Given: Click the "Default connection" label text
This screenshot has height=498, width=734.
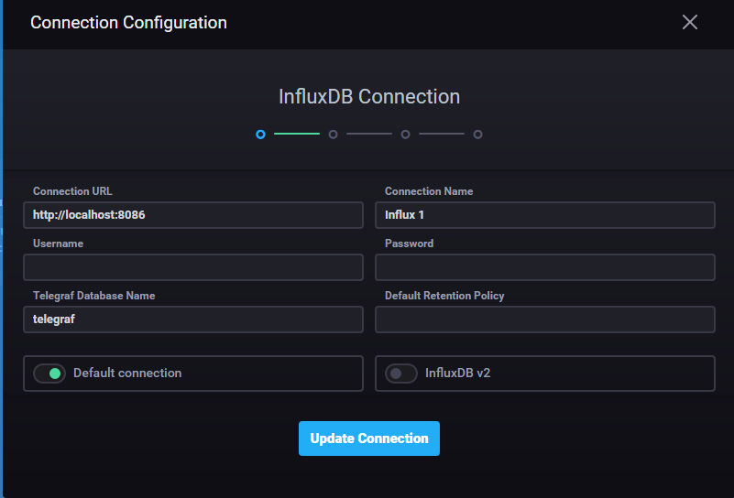Looking at the screenshot, I should (127, 373).
